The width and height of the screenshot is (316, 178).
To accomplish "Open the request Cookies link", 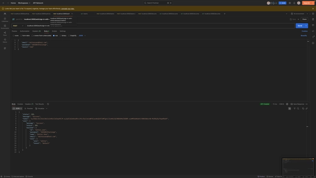I will [305, 31].
